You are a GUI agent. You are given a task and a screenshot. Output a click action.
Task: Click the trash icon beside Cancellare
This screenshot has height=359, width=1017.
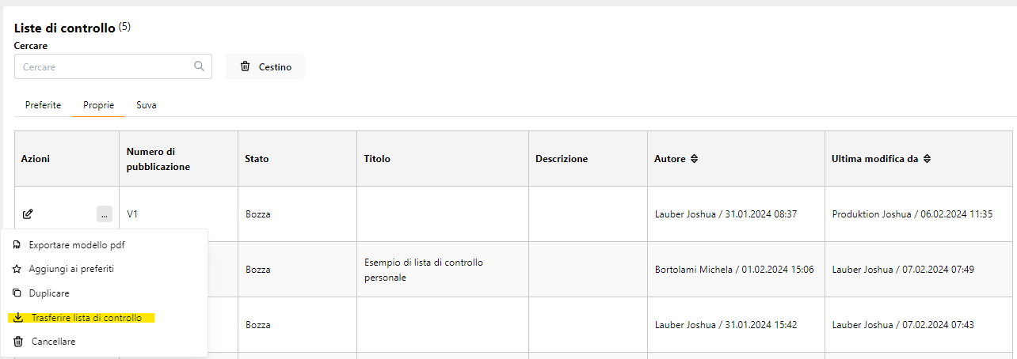coord(18,342)
